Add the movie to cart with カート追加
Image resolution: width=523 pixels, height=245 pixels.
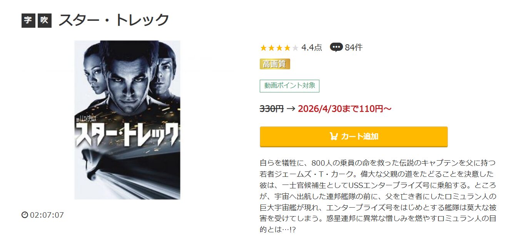[354, 136]
